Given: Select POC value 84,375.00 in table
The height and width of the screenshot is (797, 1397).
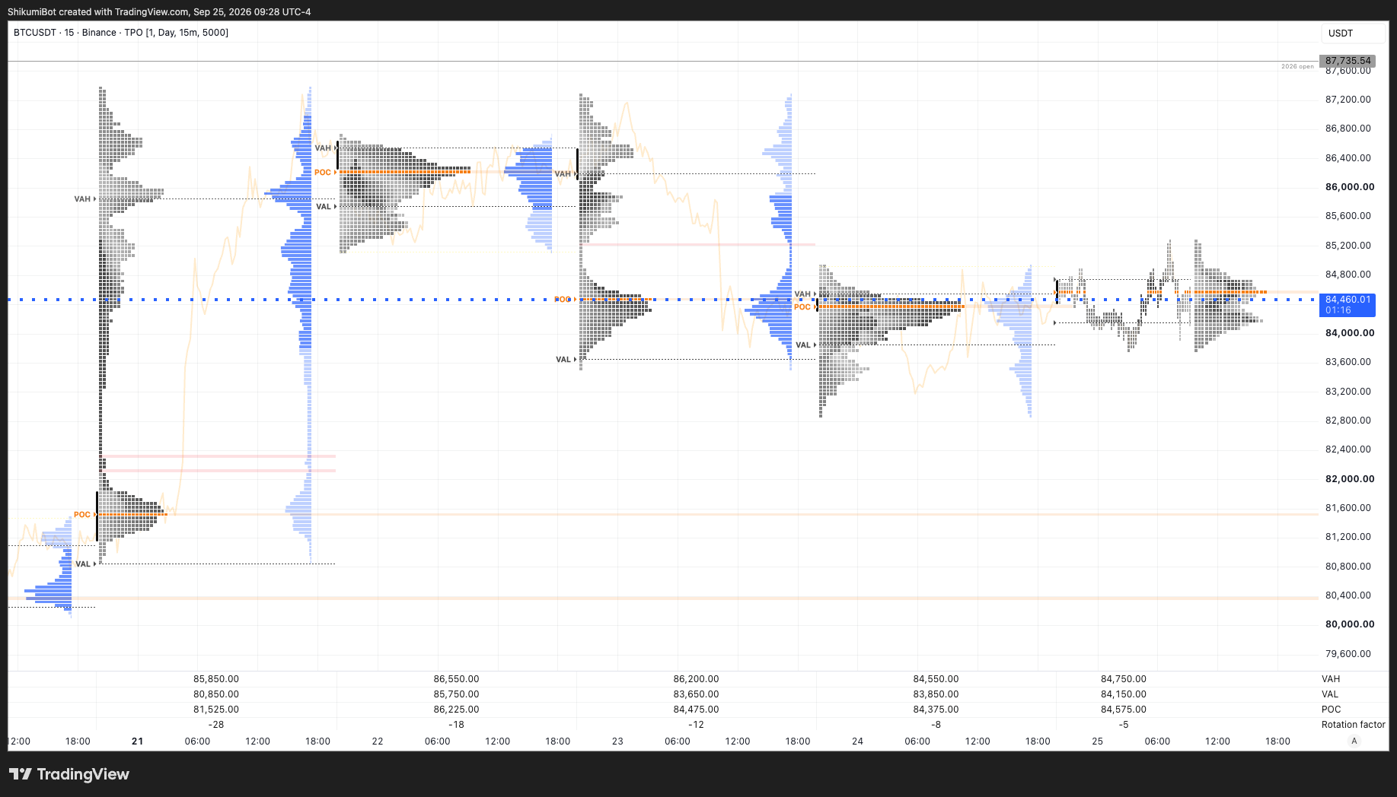Looking at the screenshot, I should pyautogui.click(x=936, y=710).
